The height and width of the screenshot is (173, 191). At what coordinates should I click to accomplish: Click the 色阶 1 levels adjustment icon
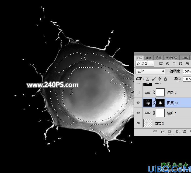[x=148, y=113]
